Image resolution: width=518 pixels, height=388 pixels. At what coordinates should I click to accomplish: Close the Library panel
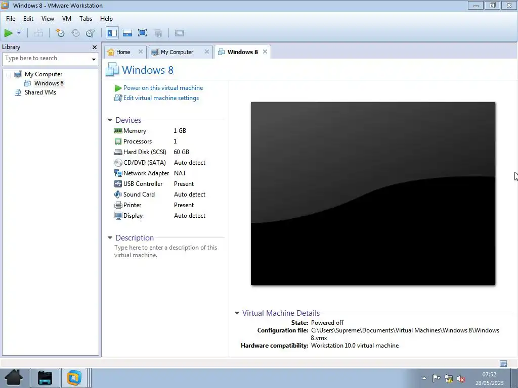coord(95,47)
